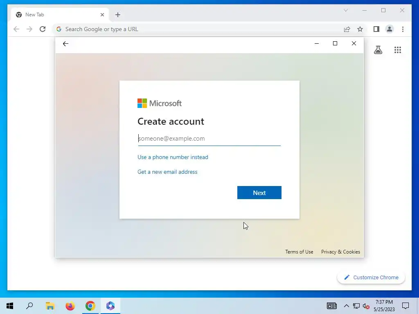Focus the someone@example.com email field

click(x=209, y=139)
